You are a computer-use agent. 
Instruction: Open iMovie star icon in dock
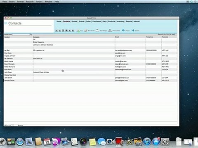pos(129,142)
